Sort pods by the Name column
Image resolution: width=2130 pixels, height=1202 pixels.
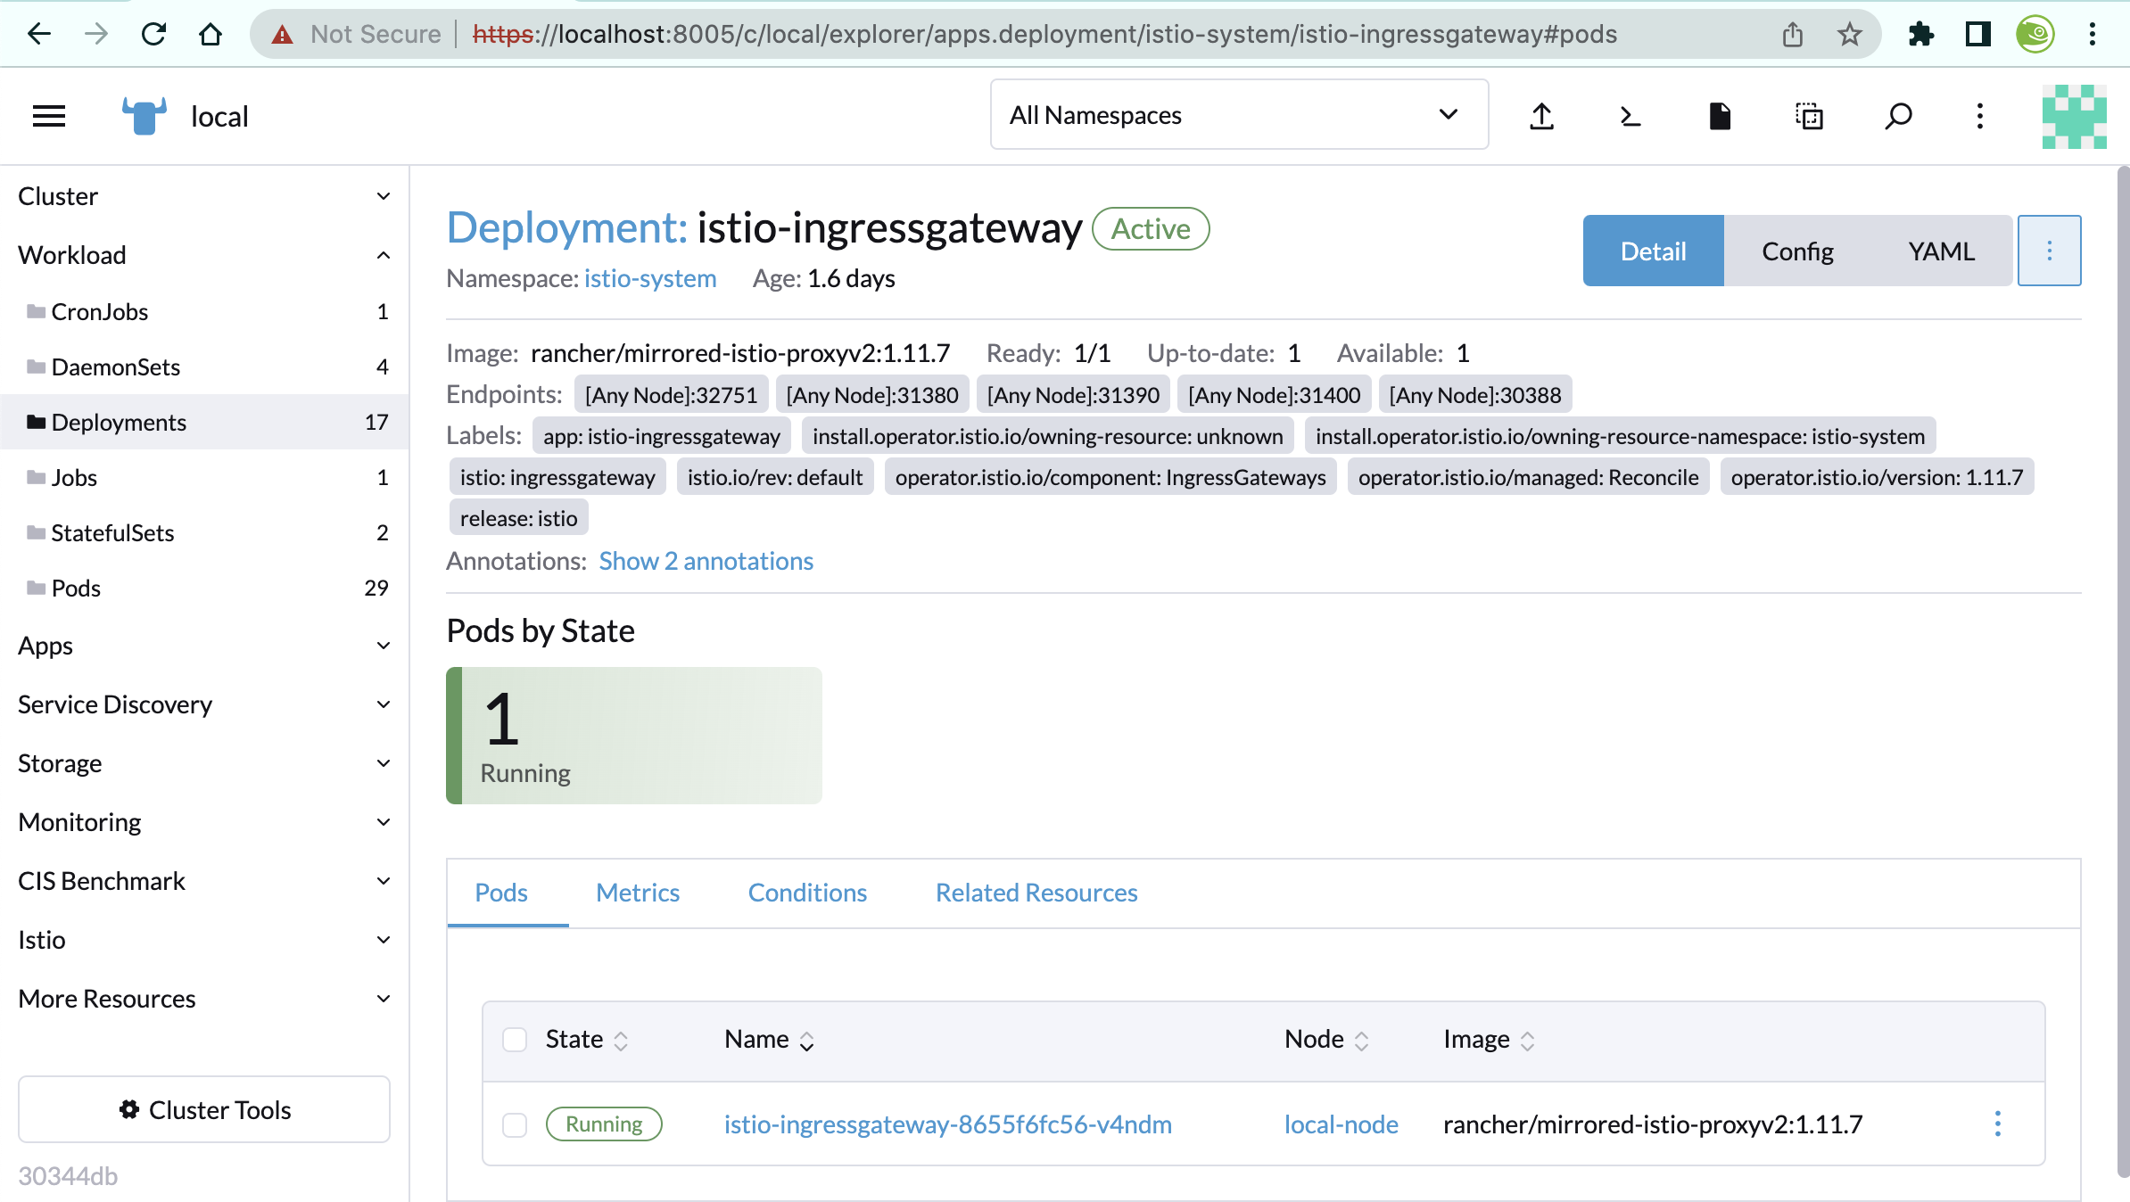805,1040
